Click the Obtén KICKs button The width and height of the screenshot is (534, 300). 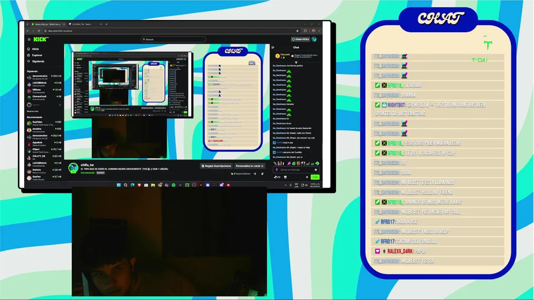pyautogui.click(x=300, y=39)
